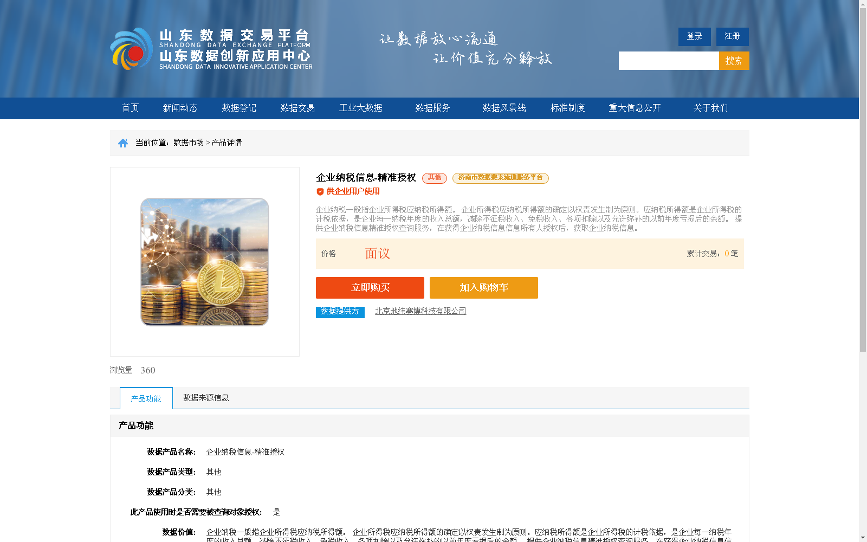Screen dimensions: 867x542
Task: Click the 其他 category tag
Action: click(435, 178)
